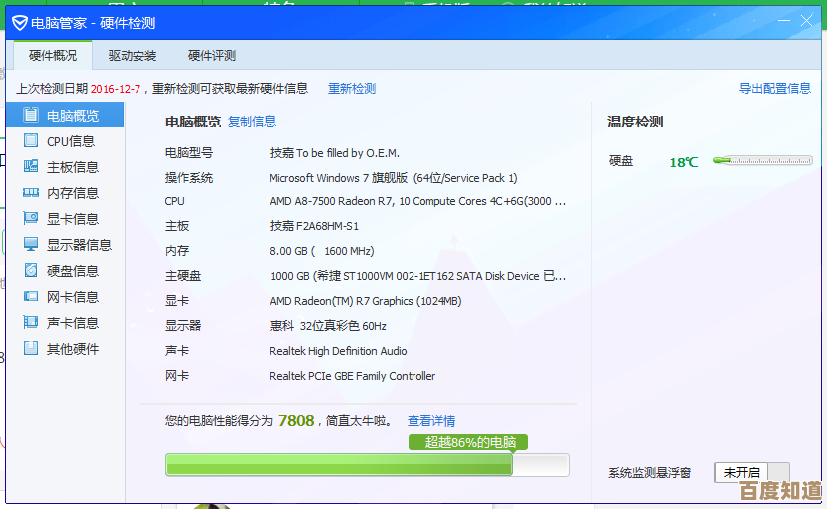
Task: Click the 电脑管家 shield logo icon
Action: (20, 23)
